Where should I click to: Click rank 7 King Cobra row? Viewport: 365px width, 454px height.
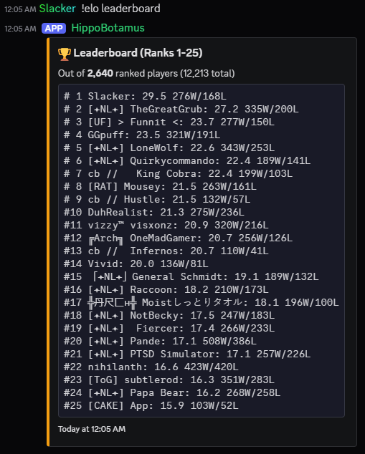point(178,173)
